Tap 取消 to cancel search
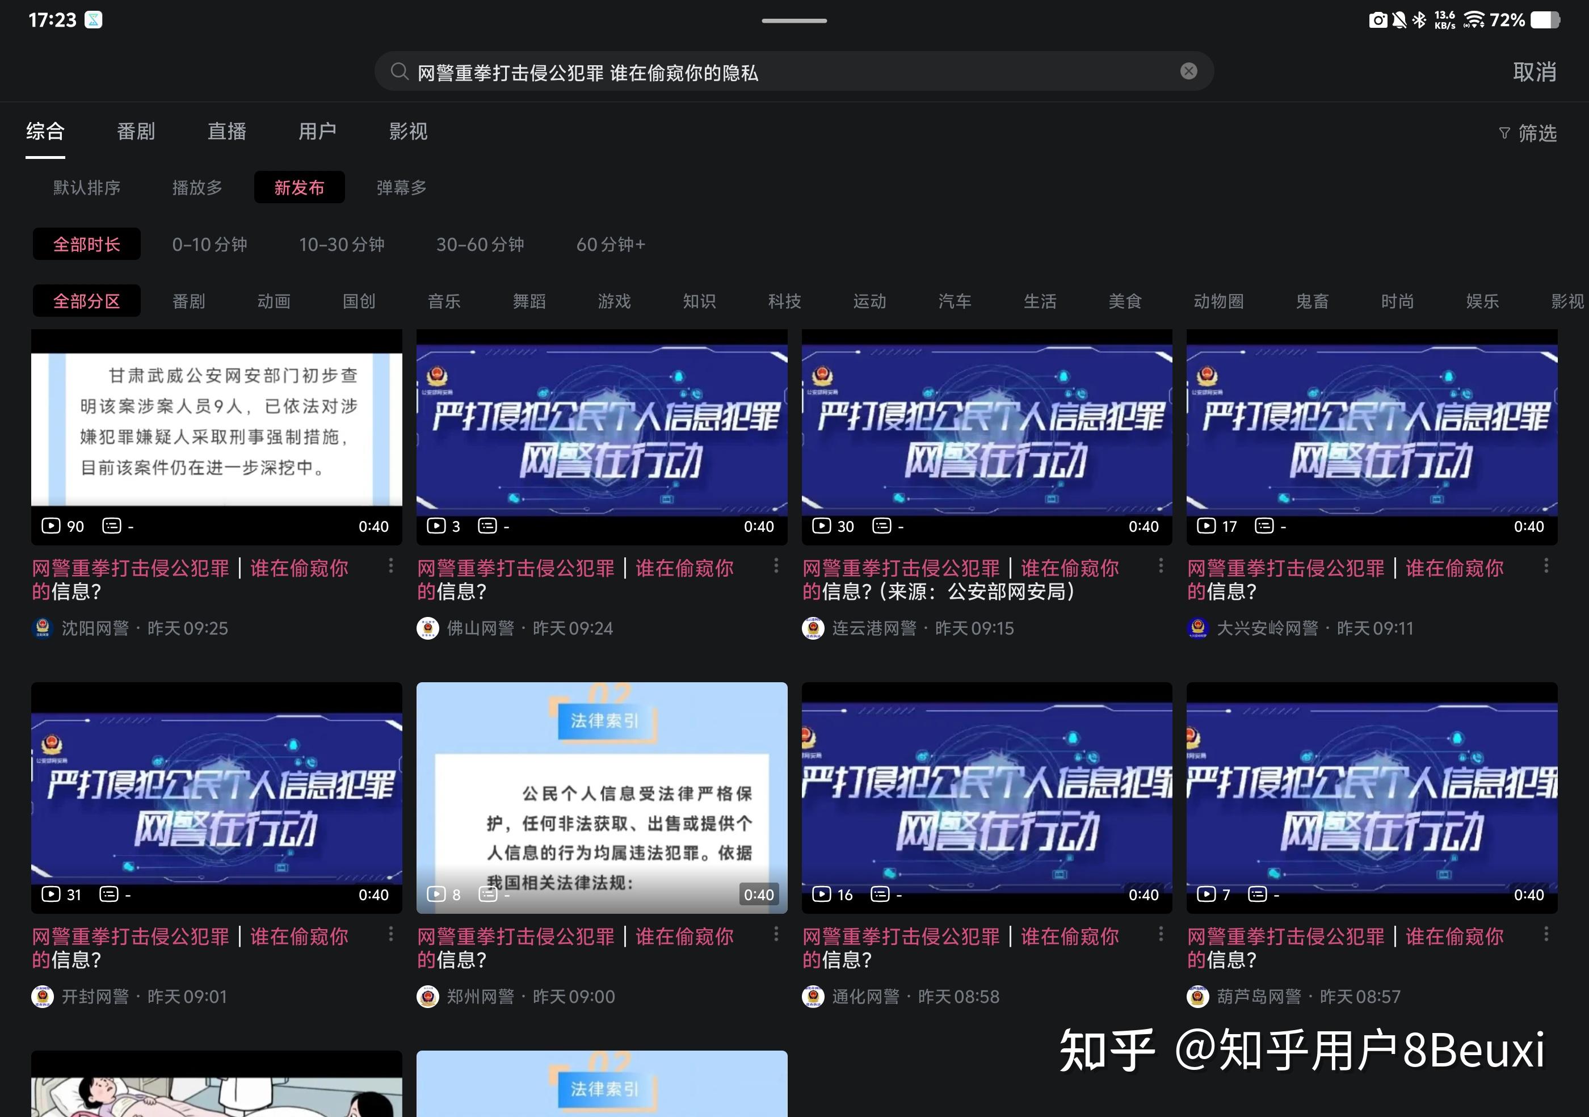 tap(1535, 72)
